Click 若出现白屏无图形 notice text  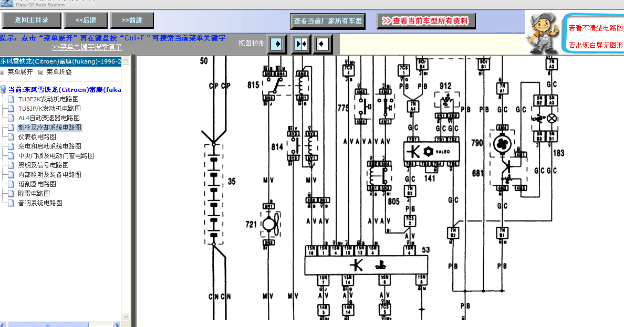(x=596, y=45)
